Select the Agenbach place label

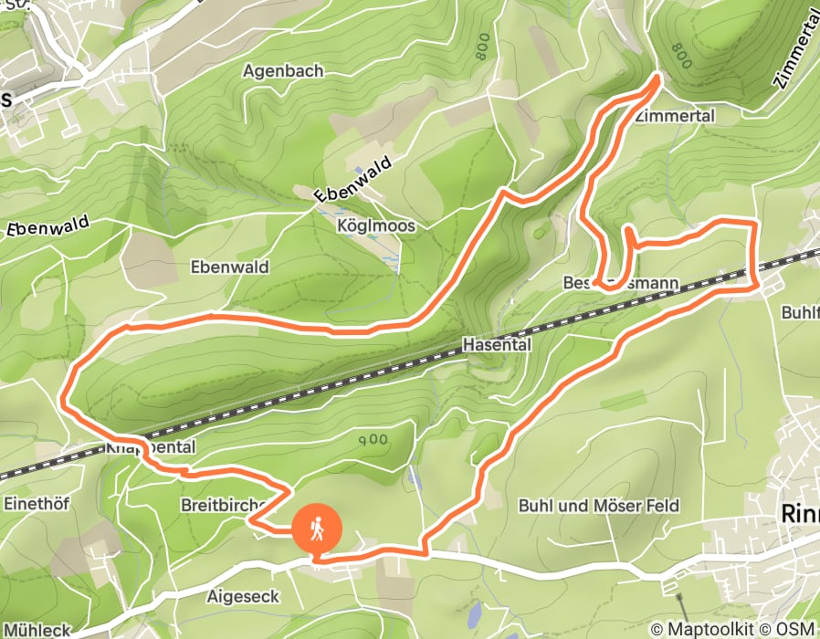point(283,70)
